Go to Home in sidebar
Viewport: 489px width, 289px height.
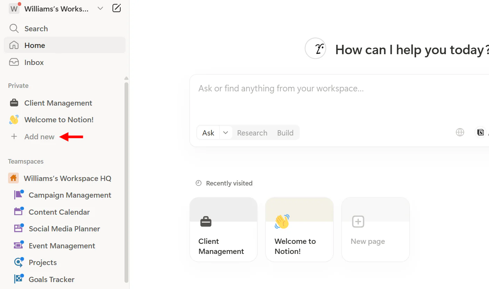[65, 45]
